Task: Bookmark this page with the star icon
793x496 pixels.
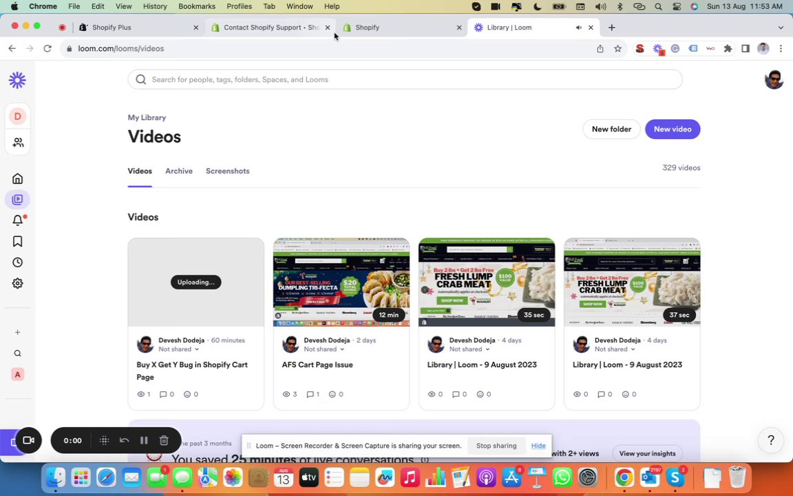Action: click(617, 49)
